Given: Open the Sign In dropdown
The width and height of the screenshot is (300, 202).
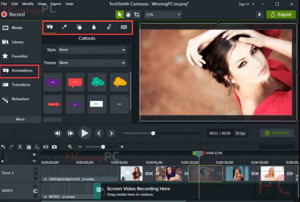Looking at the screenshot, I should tap(246, 4).
